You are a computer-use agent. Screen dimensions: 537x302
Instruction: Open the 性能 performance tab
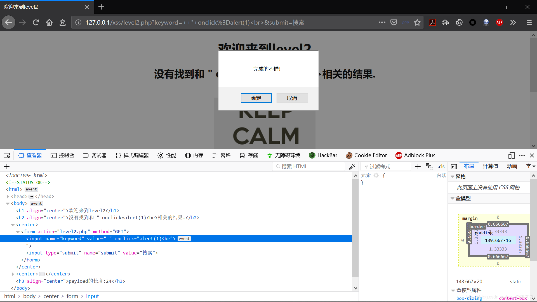[167, 155]
